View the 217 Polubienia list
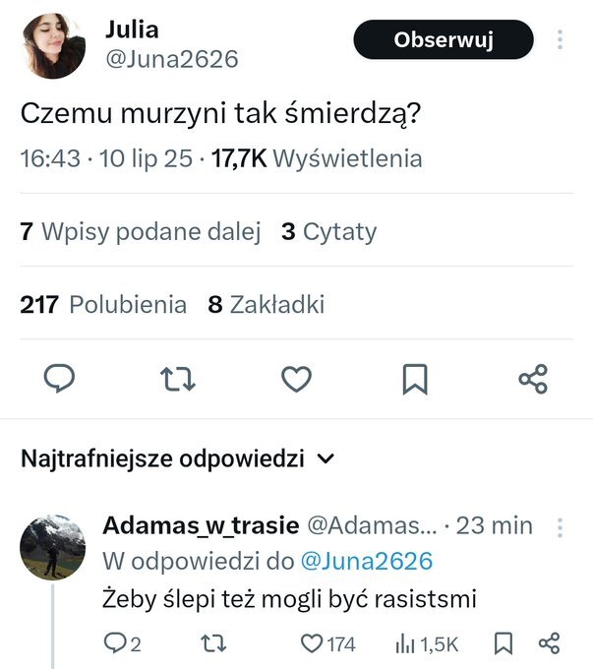 click(103, 305)
